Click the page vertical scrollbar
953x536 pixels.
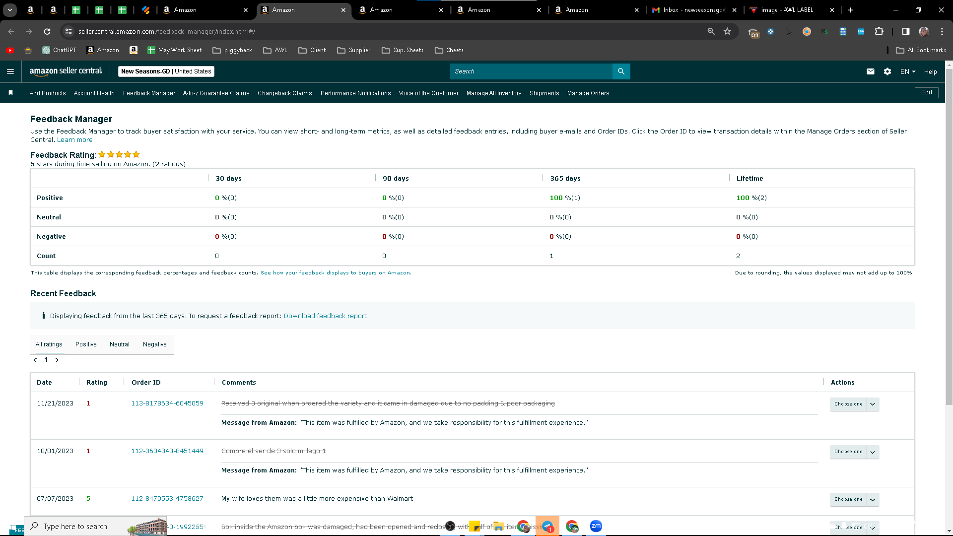pos(949,237)
